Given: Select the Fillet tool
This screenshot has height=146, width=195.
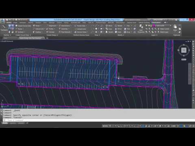Looking at the screenshot, I should point(127,29).
